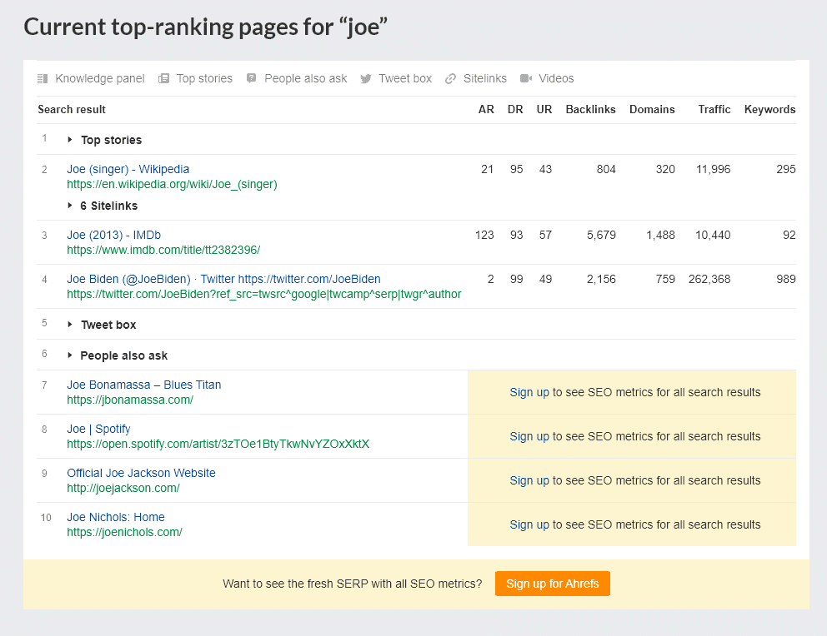Click AR value 123 for IMDb
Viewport: 827px width, 636px height.
pyautogui.click(x=484, y=235)
